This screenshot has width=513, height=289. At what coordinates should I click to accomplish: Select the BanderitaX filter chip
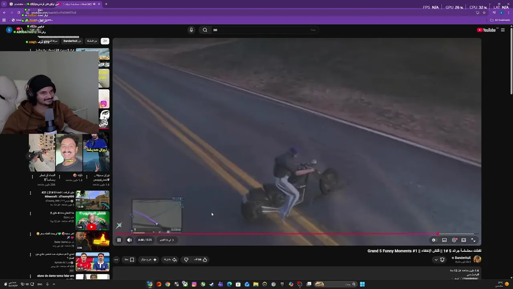pos(72,41)
